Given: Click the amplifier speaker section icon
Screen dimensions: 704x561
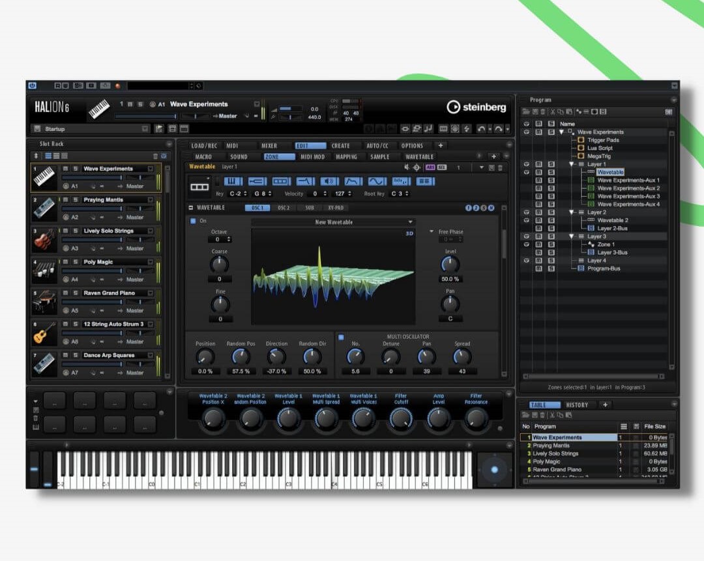Looking at the screenshot, I should coord(329,181).
